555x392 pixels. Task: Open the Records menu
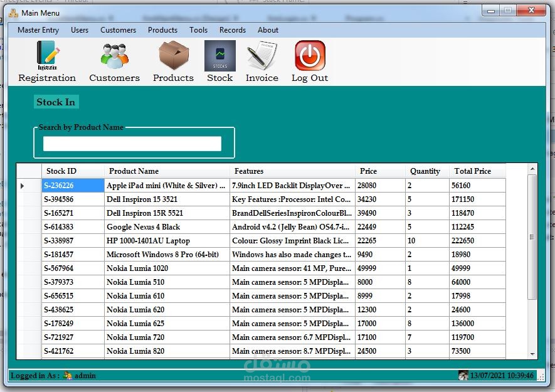coord(233,30)
